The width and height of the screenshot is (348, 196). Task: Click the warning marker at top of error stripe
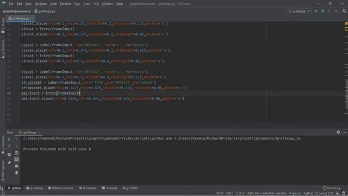[346, 23]
